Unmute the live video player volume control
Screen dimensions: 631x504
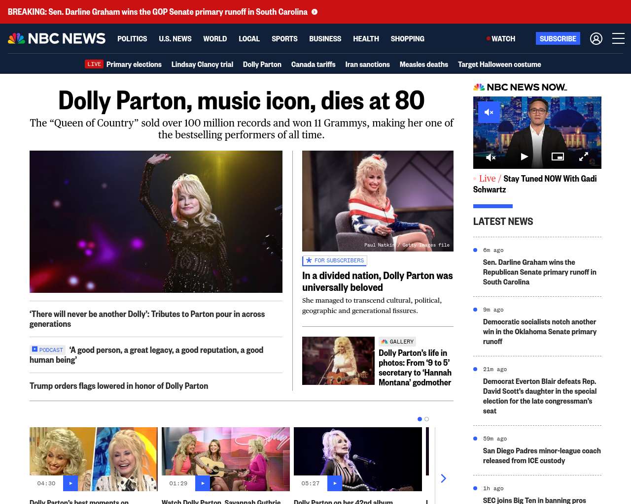click(x=491, y=157)
